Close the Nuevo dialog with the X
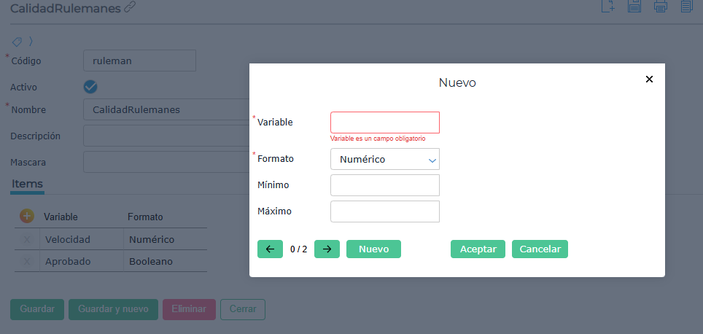This screenshot has width=703, height=334. click(649, 79)
